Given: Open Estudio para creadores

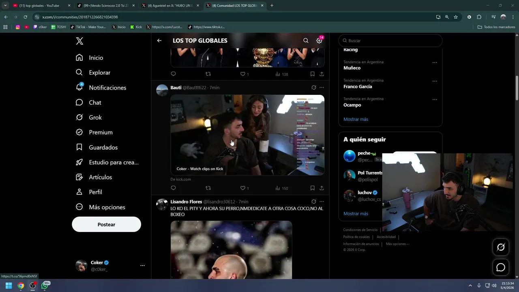Looking at the screenshot, I should click(x=107, y=162).
